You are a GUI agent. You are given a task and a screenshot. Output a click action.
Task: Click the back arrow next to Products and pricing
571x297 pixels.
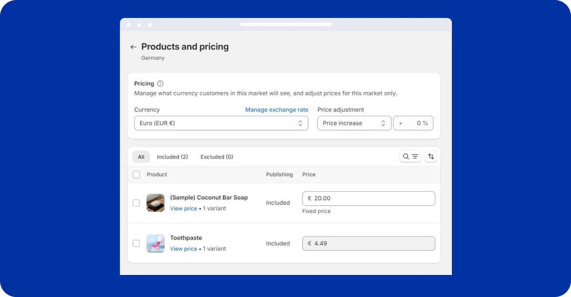[x=133, y=47]
